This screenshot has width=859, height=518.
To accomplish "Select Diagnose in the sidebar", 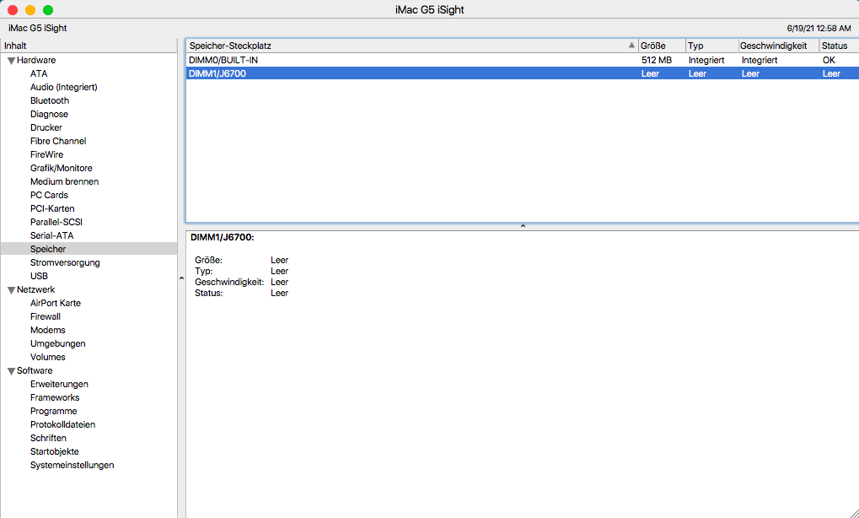I will 49,114.
